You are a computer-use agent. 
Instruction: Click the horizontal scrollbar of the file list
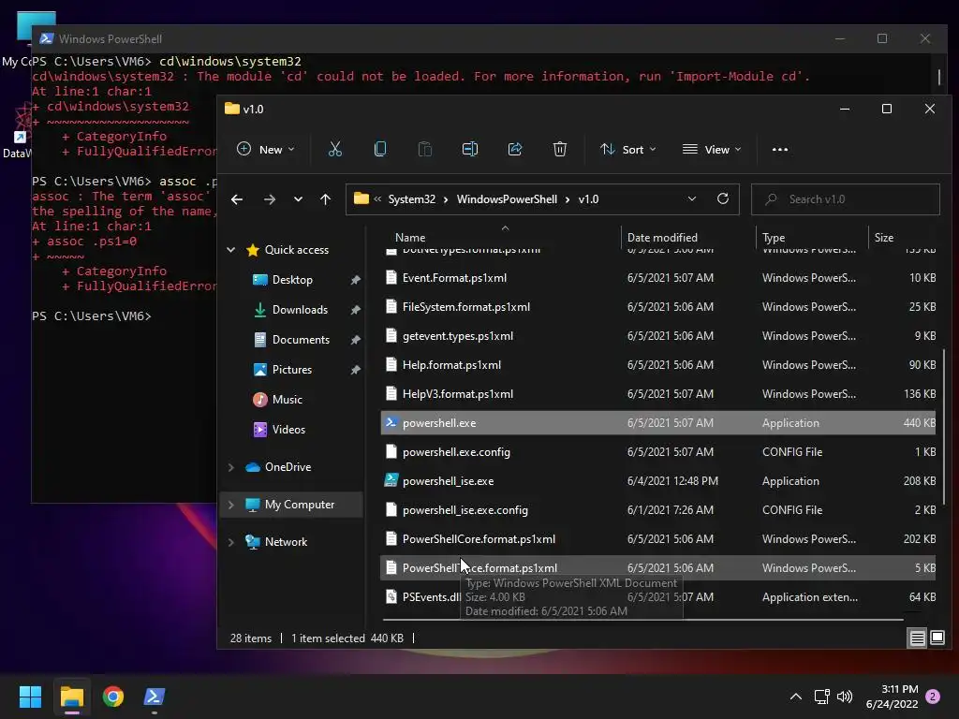643,620
